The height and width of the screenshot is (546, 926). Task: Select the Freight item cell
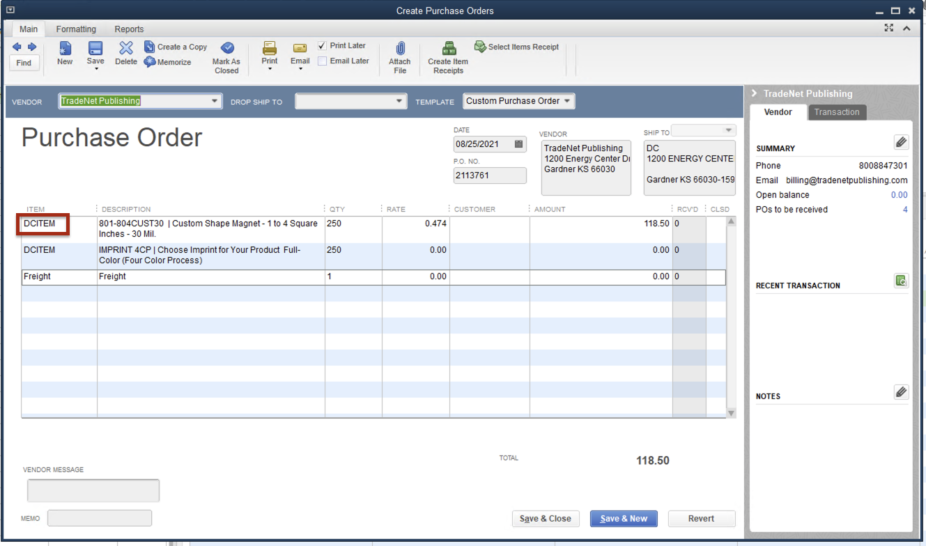click(x=59, y=277)
